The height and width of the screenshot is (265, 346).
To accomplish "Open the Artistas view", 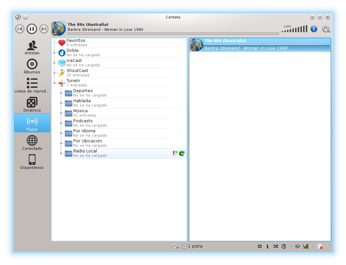I will [x=32, y=48].
